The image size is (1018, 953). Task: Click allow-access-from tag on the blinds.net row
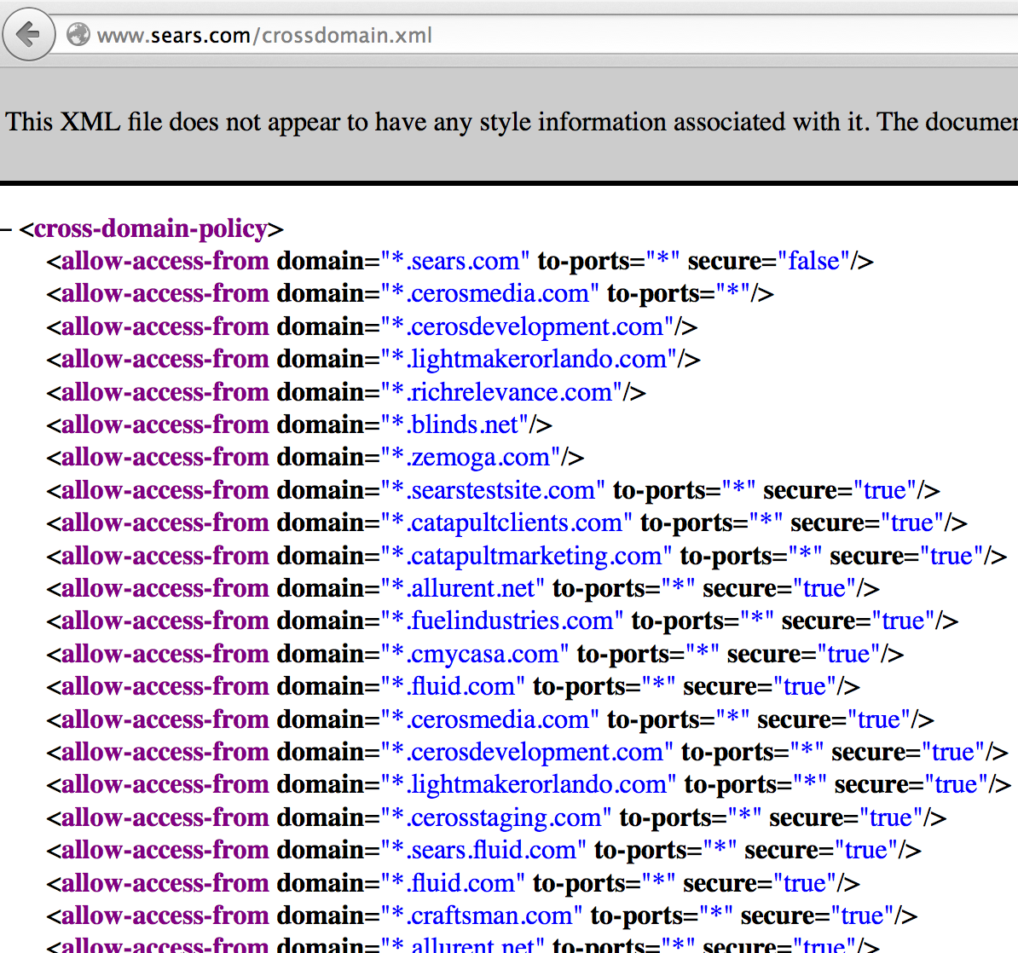pos(165,425)
